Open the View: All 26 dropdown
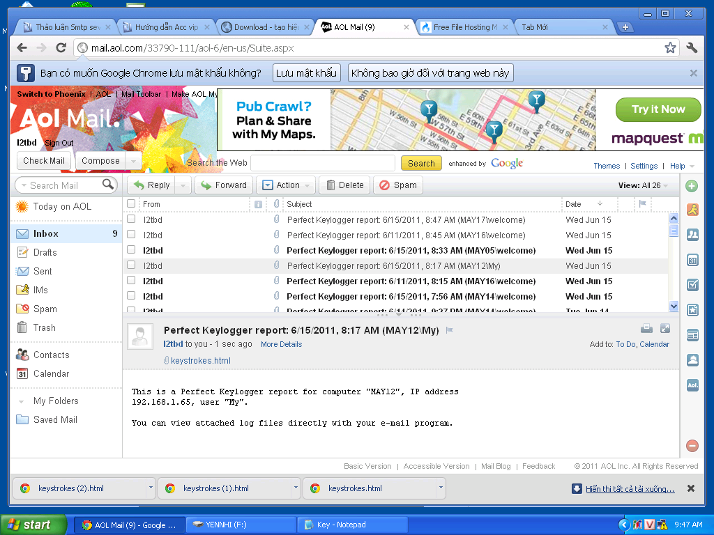 (x=643, y=185)
